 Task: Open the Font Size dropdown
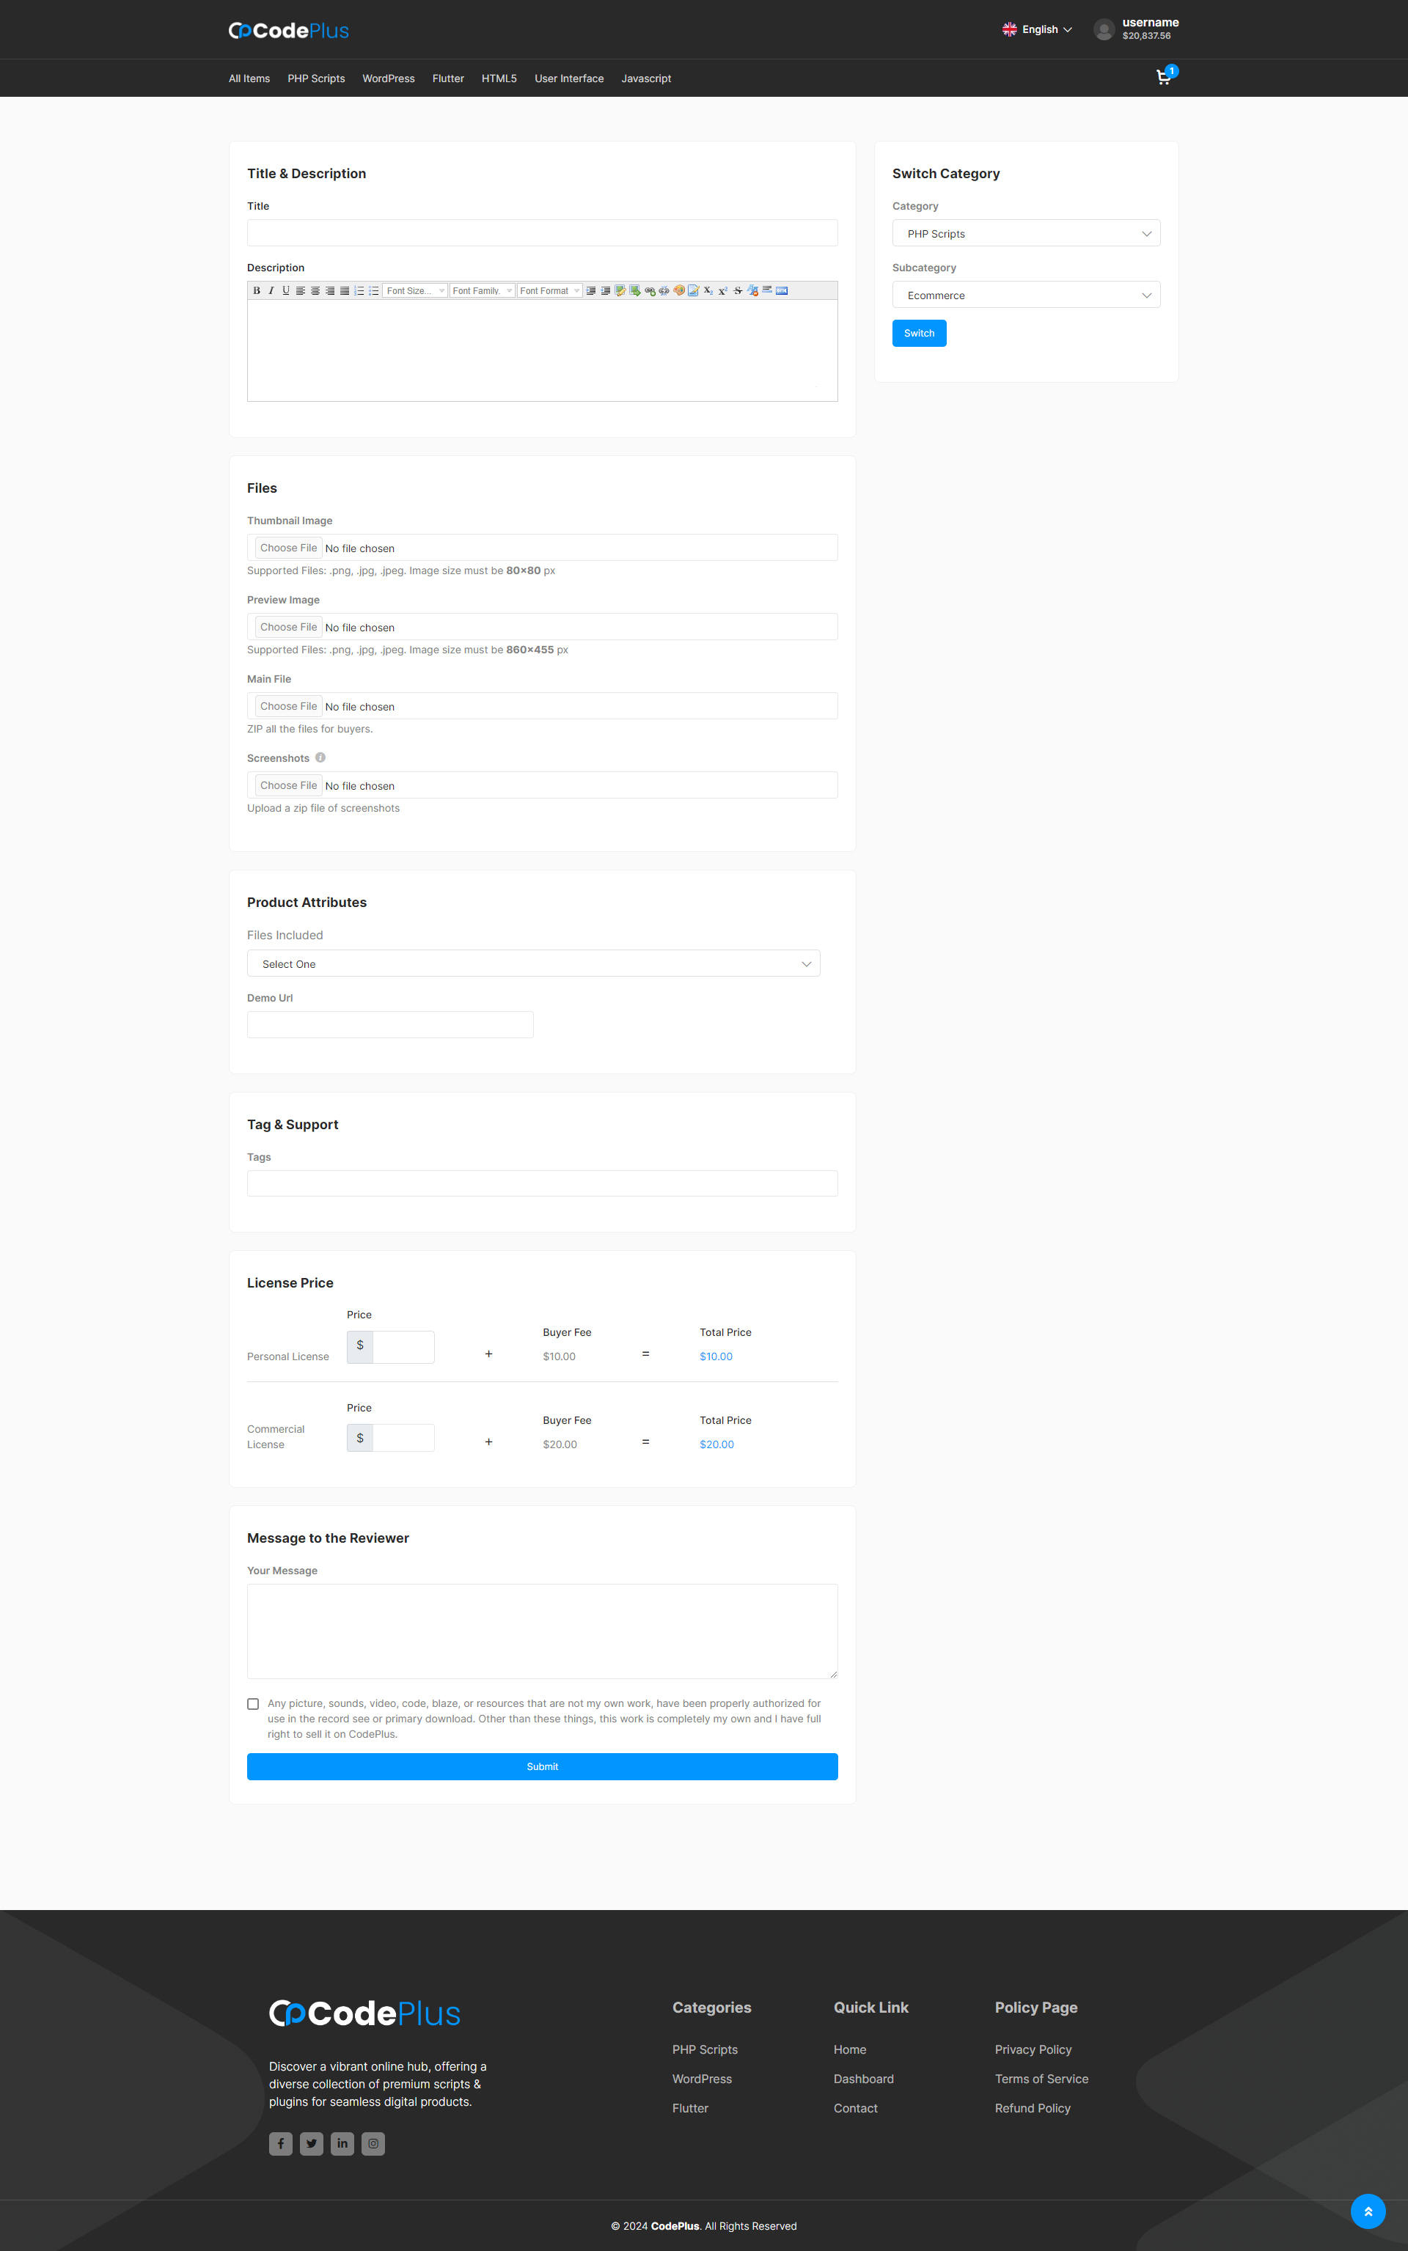(x=415, y=290)
